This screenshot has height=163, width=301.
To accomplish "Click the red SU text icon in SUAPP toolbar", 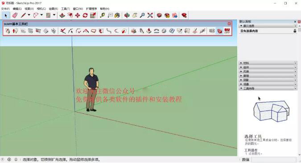I will point(227,31).
